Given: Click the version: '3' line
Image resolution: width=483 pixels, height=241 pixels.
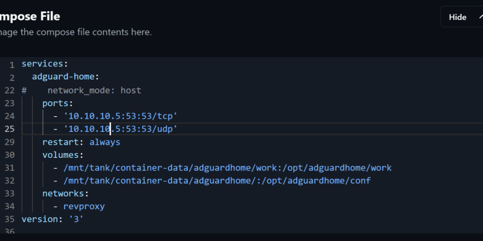Looking at the screenshot, I should click(52, 219).
